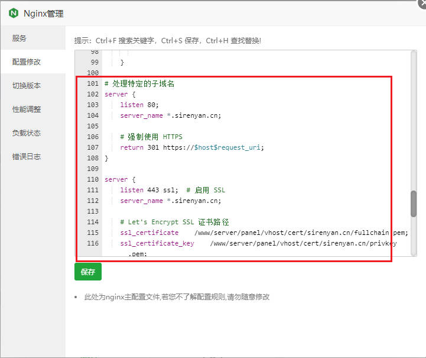Screen dimensions: 426x358
Task: Click line number 116 in the gutter
Action: [93, 243]
